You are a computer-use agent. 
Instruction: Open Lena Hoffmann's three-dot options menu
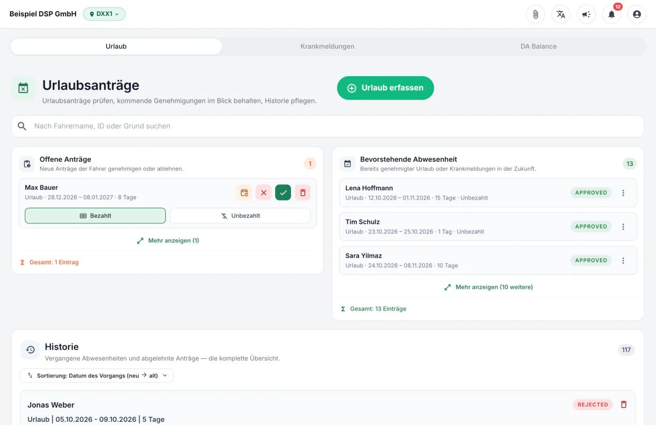[x=623, y=193]
